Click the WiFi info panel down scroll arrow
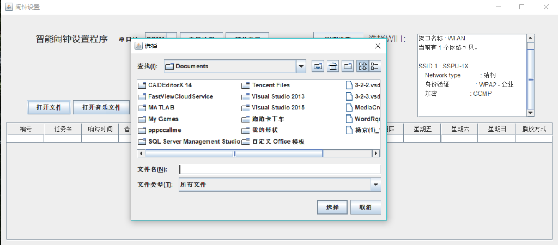Viewport: 558px width, 245px height. tap(530, 112)
